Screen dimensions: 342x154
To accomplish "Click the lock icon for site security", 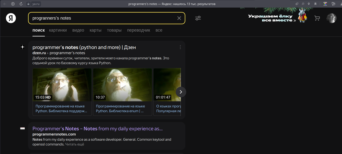I will pyautogui.click(x=28, y=4).
